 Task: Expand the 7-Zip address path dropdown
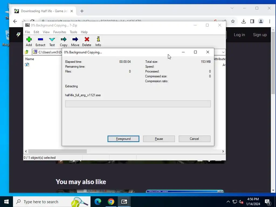pos(223,52)
